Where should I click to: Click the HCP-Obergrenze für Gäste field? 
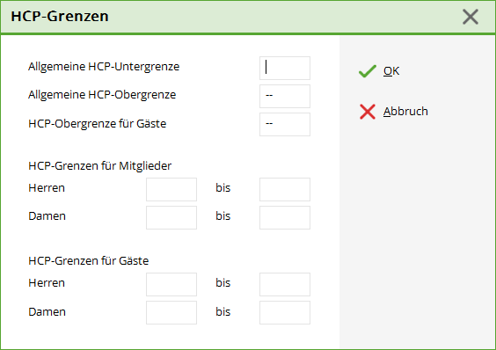coord(285,124)
